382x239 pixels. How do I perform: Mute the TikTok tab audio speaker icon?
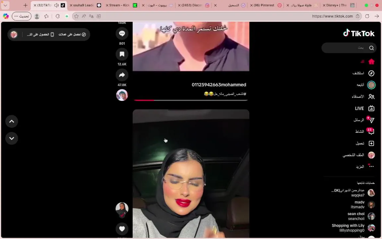[56, 5]
